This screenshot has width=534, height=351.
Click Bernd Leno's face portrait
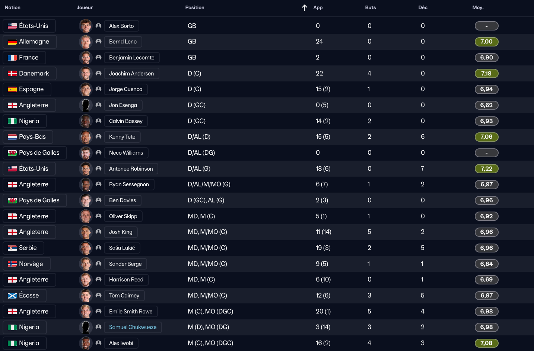coord(86,42)
